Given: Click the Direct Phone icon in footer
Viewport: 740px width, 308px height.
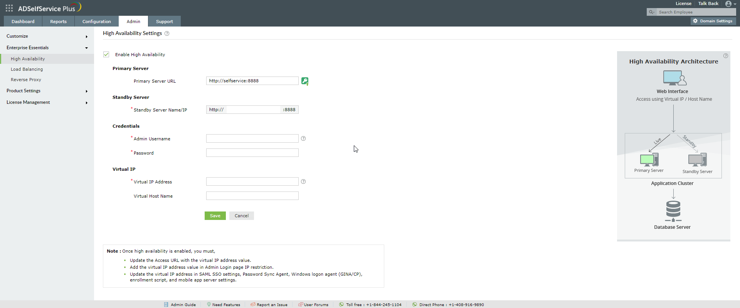Looking at the screenshot, I should pyautogui.click(x=415, y=304).
